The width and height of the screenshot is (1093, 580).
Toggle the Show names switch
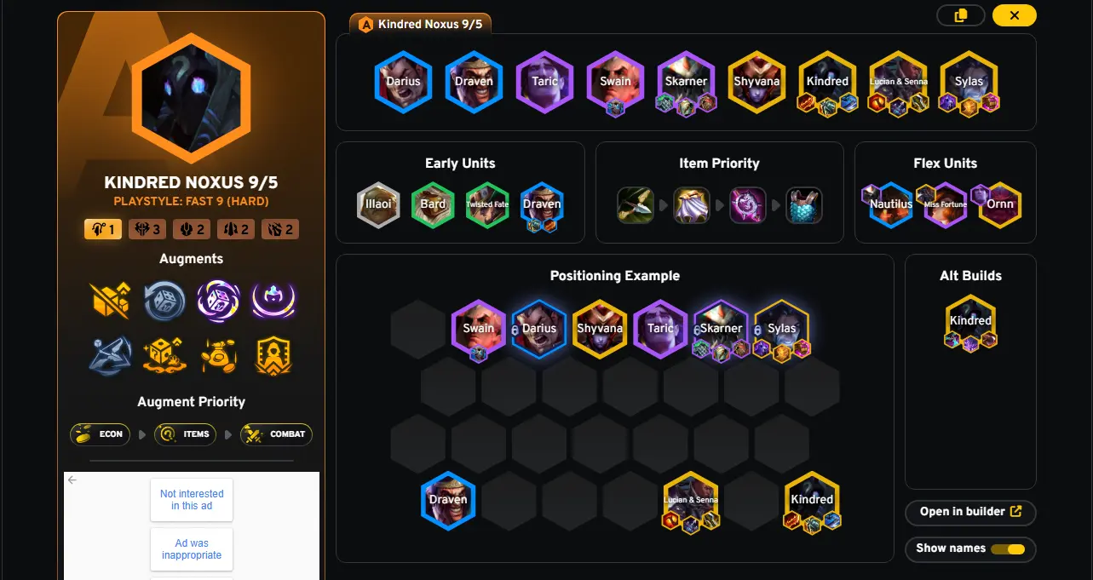coord(1007,548)
